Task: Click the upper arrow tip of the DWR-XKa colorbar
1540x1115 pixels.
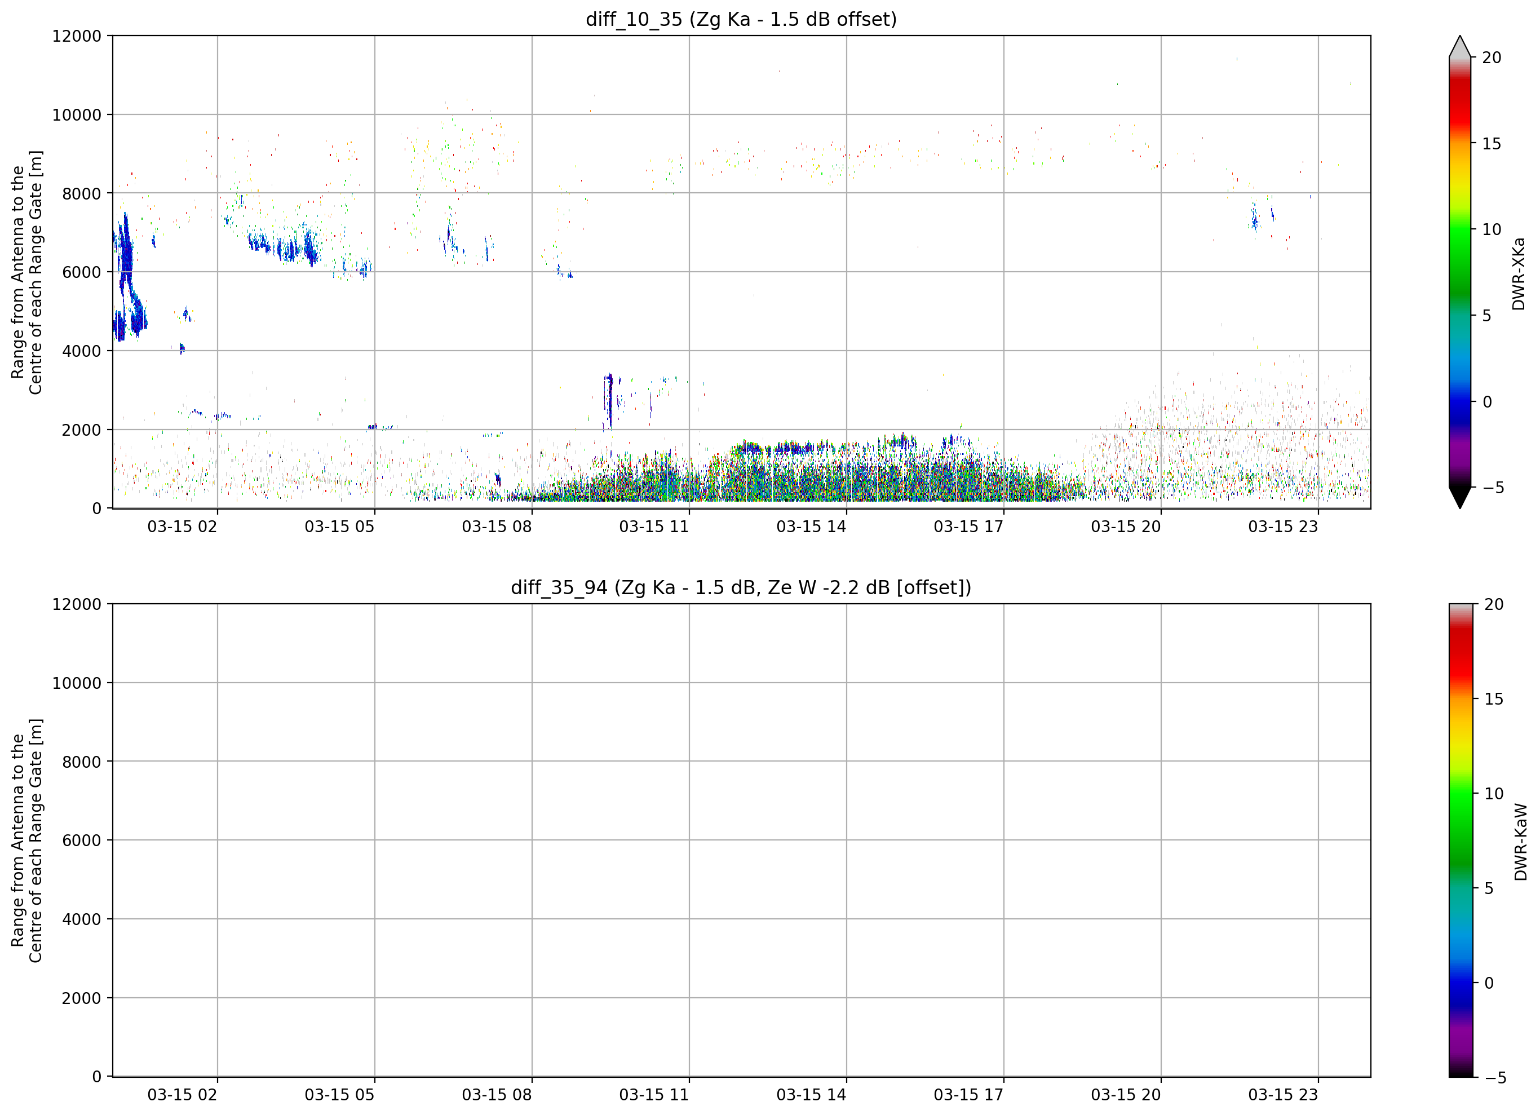Action: pos(1459,46)
